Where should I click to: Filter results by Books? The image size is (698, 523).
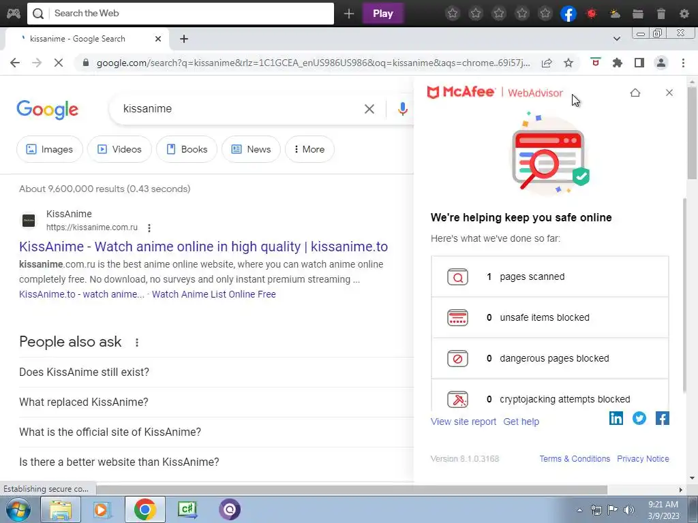187,149
